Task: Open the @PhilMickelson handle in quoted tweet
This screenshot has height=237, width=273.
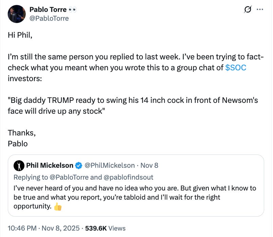Action: click(x=109, y=165)
